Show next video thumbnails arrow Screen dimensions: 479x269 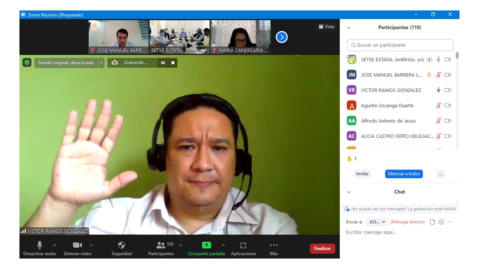[282, 37]
